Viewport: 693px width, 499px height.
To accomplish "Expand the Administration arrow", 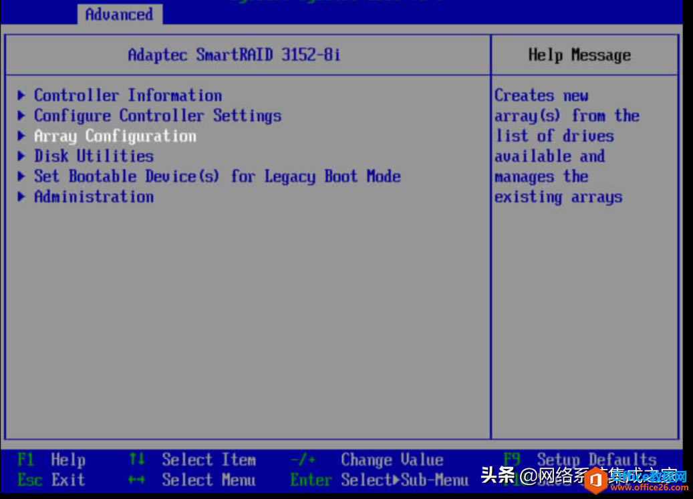I will point(21,196).
